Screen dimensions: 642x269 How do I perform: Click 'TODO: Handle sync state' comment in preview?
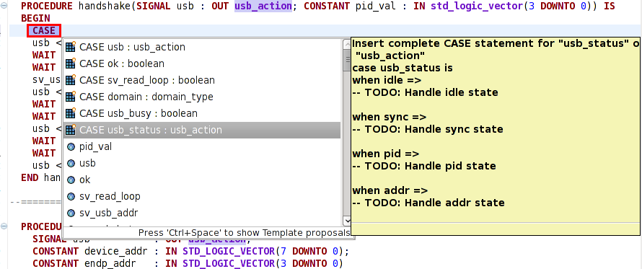point(434,129)
